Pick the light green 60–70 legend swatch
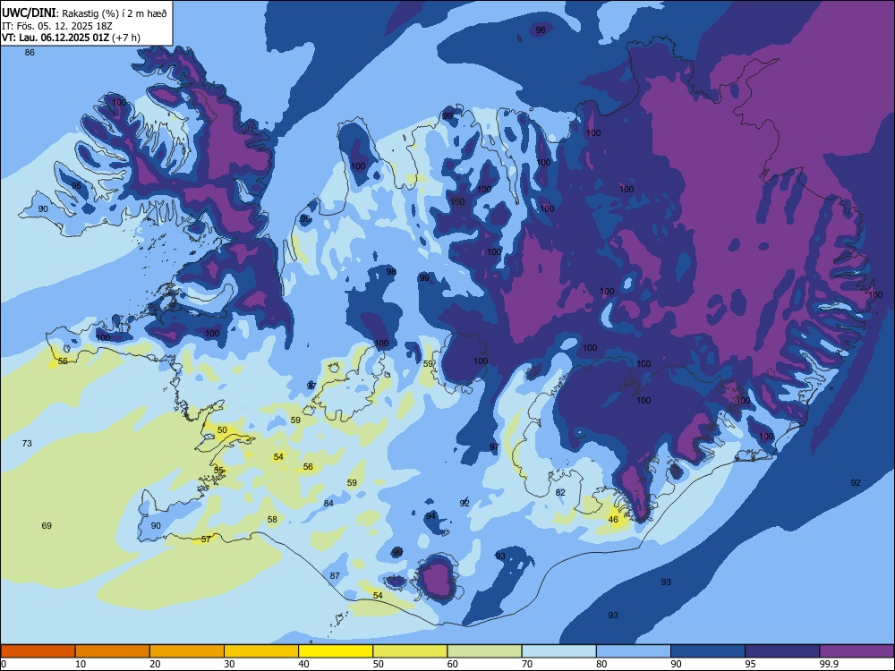The height and width of the screenshot is (671, 895). (484, 651)
